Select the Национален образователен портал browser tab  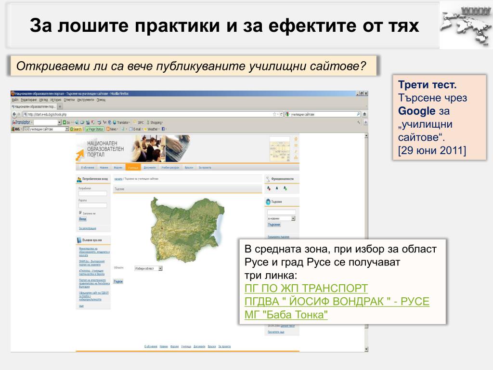tap(34, 106)
